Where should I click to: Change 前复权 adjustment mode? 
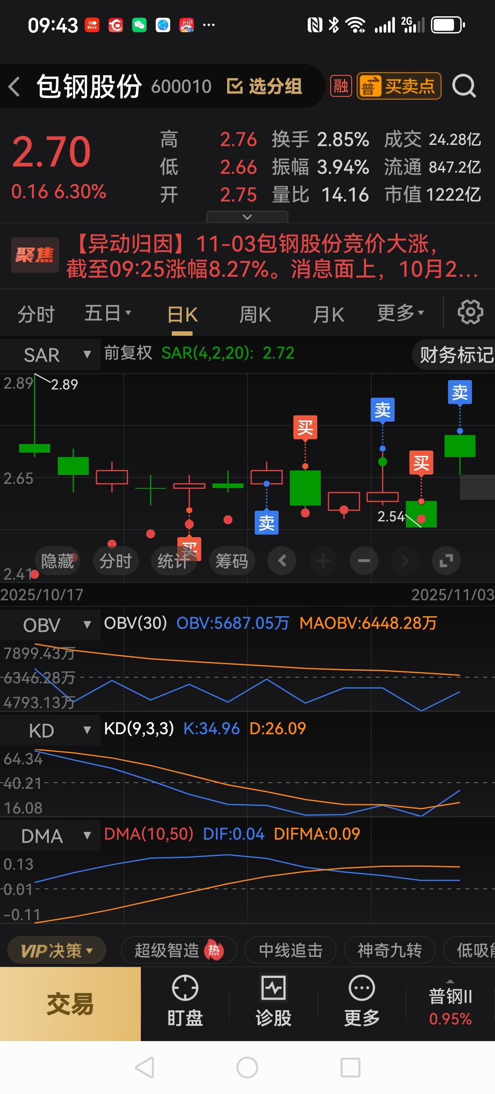[x=128, y=353]
